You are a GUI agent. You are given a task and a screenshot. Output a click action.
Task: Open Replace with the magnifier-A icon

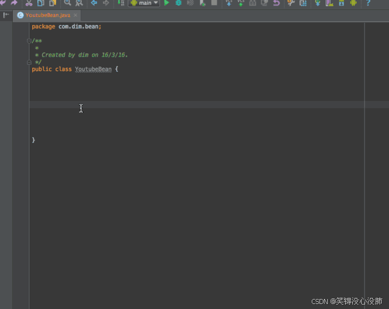click(79, 3)
